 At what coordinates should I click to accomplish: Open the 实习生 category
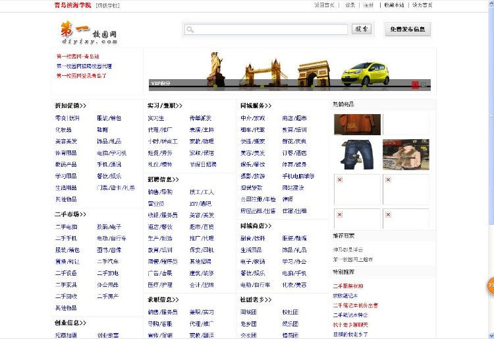coord(156,118)
